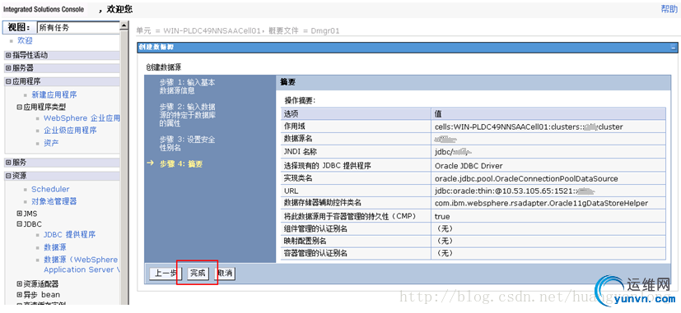Screen dimensions: 681x313
Task: Click the sidebar scrollbar up arrow
Action: pyautogui.click(x=124, y=25)
